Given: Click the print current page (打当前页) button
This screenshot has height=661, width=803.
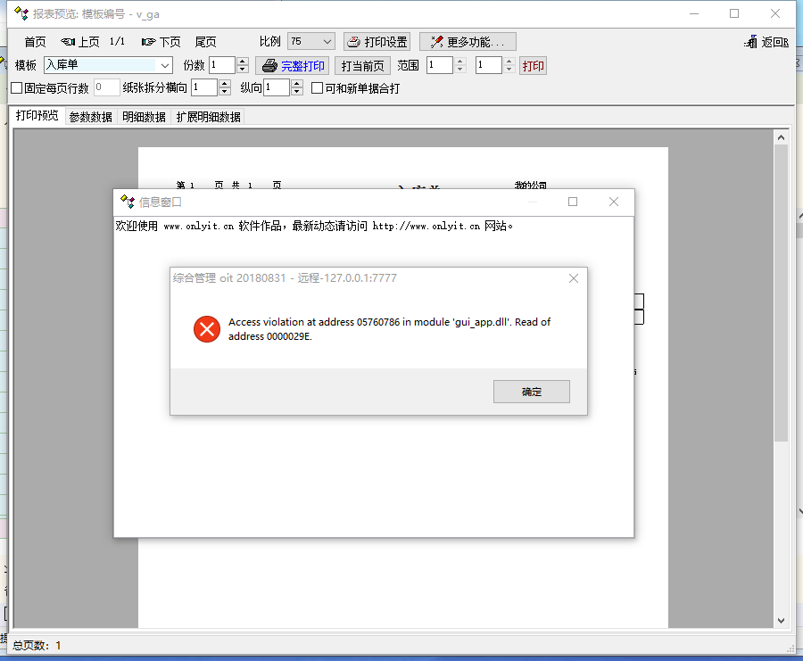Looking at the screenshot, I should 362,66.
